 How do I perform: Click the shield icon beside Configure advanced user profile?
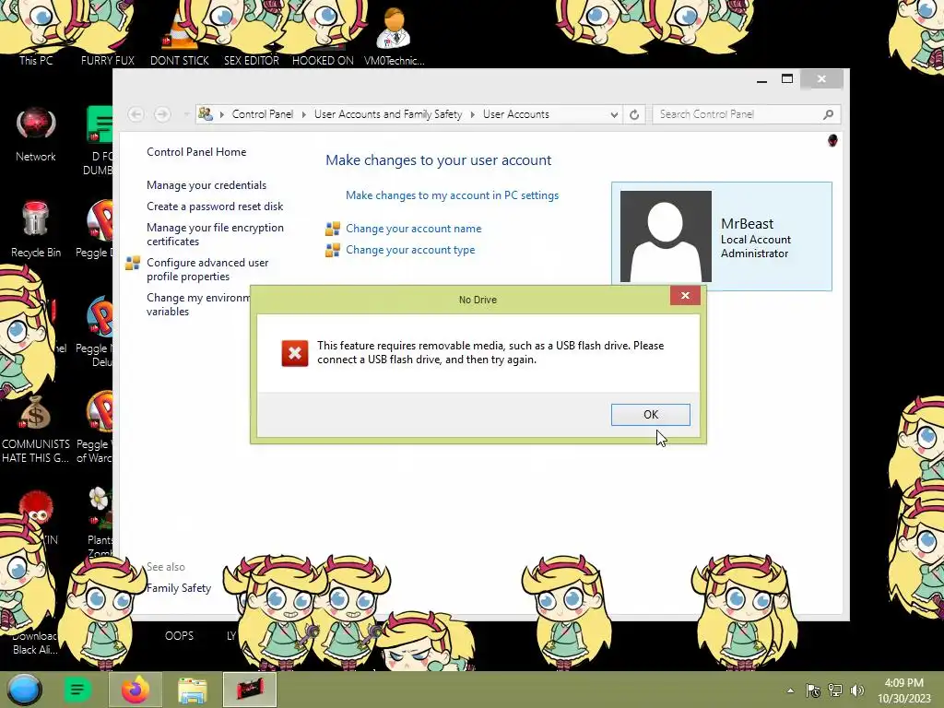click(133, 263)
